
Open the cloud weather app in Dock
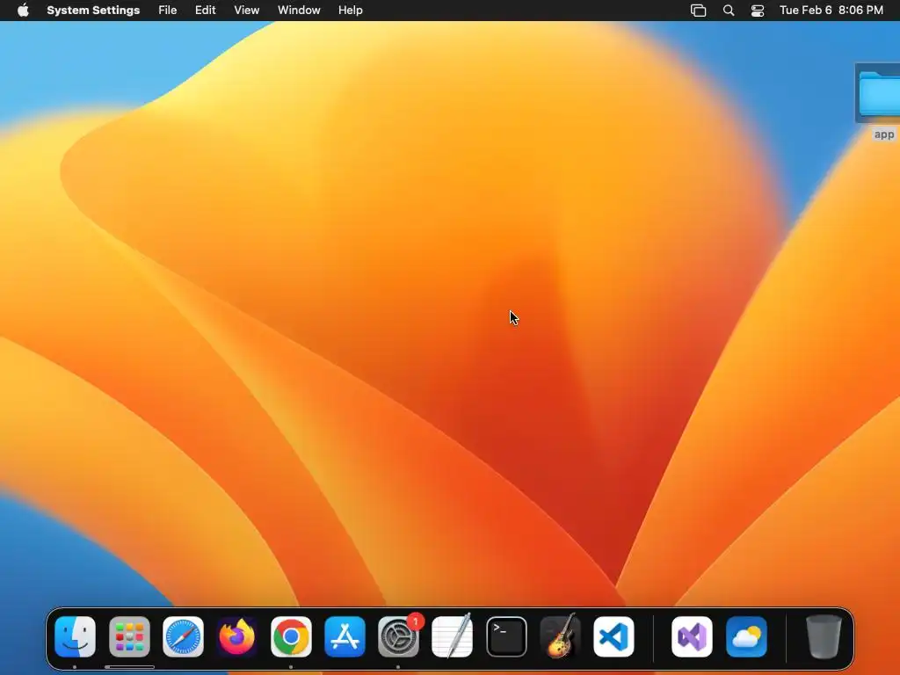point(746,636)
